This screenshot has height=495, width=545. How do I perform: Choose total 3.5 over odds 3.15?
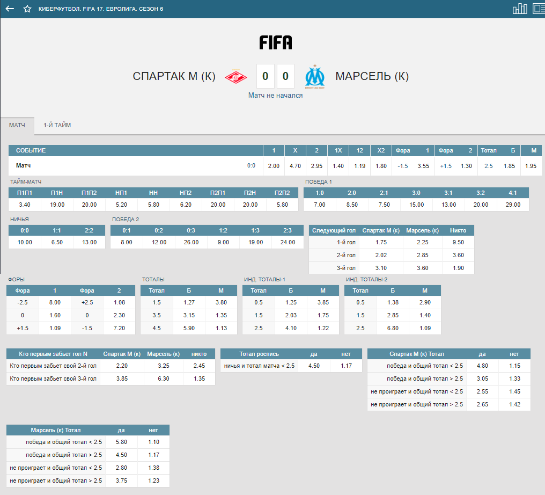click(x=189, y=315)
